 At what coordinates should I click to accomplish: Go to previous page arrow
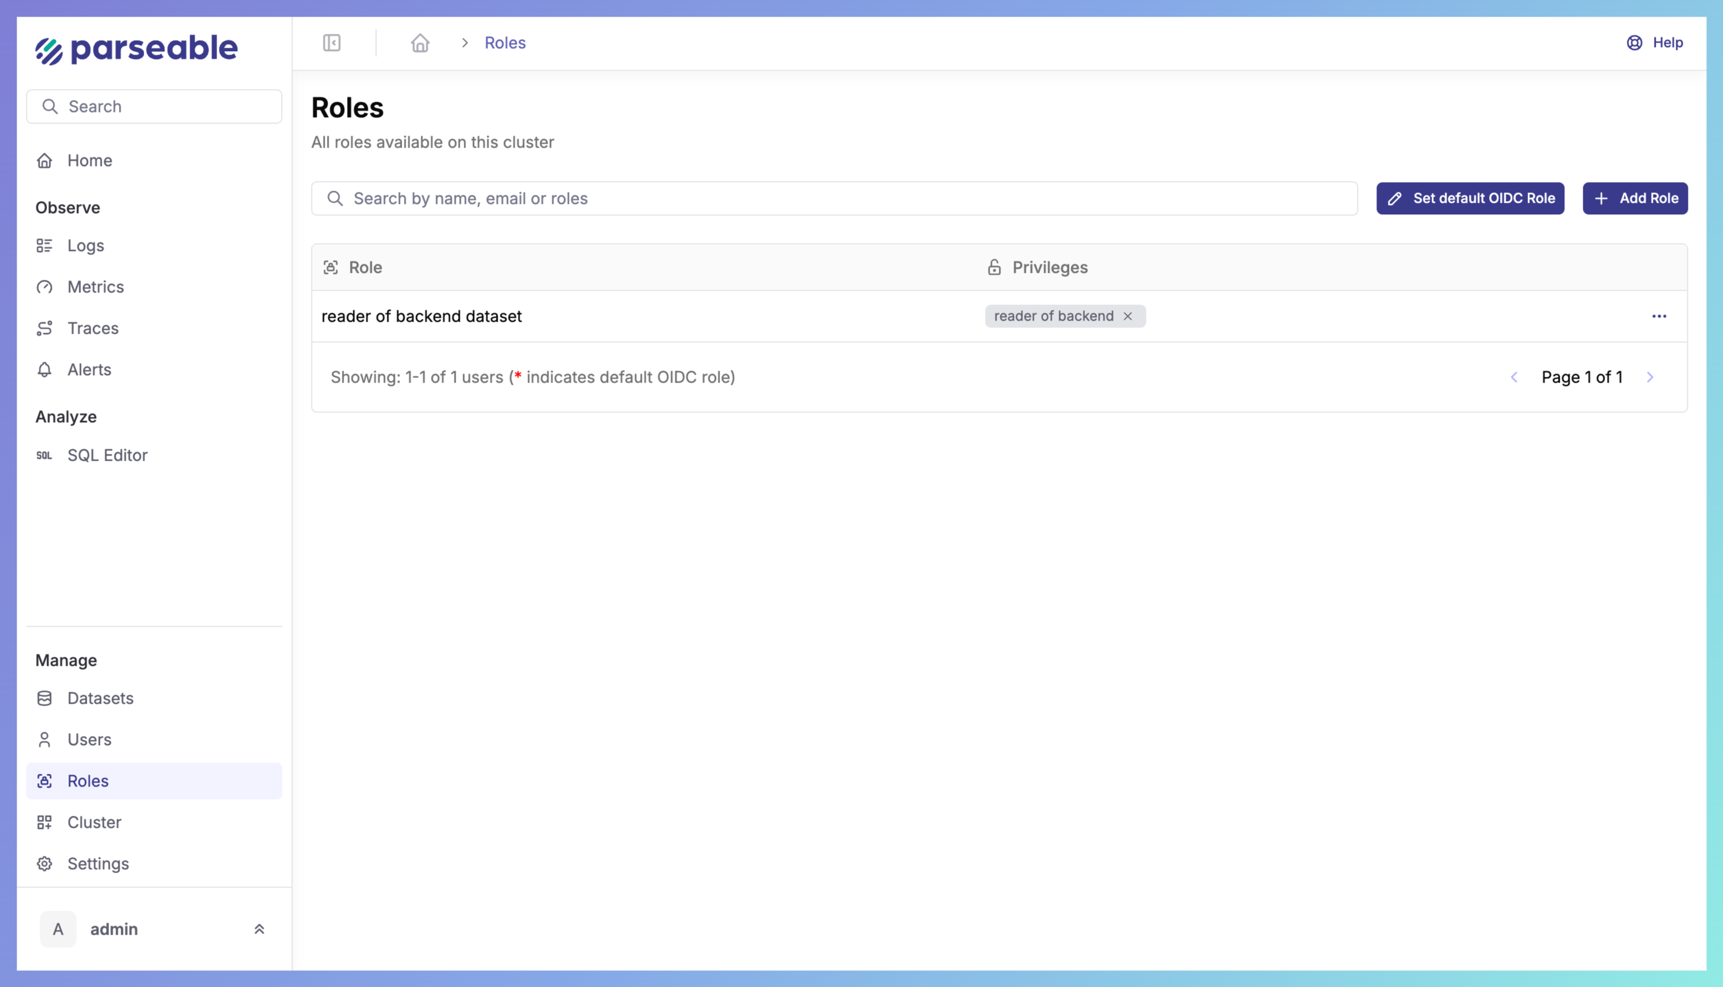pyautogui.click(x=1513, y=377)
